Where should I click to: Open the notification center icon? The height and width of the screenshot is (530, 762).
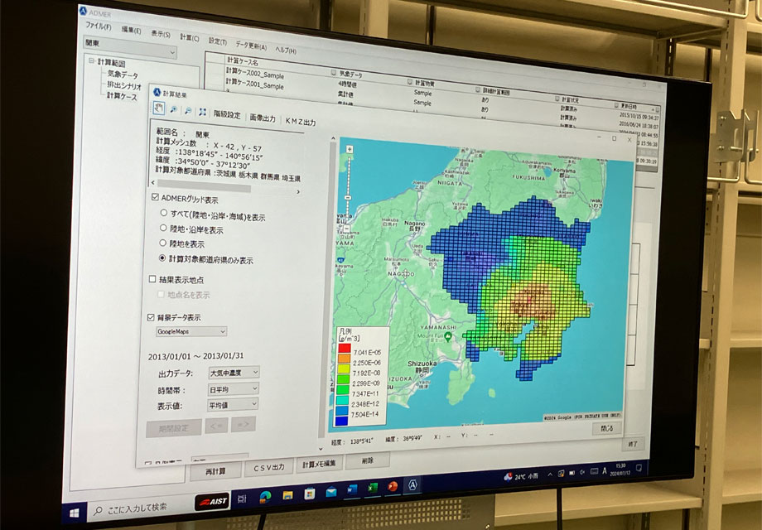[x=639, y=468]
